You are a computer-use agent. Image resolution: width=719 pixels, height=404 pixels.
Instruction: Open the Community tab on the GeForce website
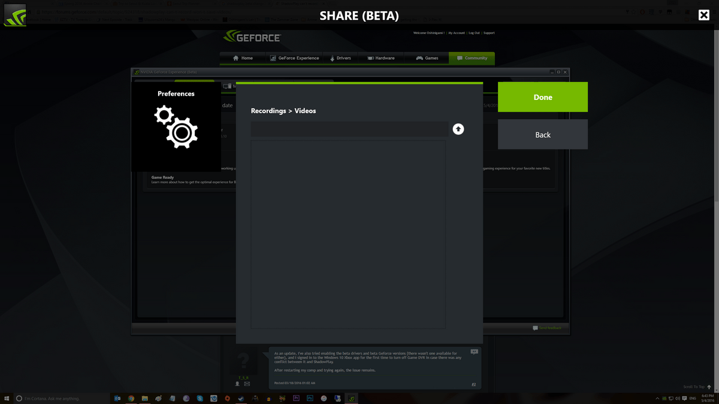472,58
